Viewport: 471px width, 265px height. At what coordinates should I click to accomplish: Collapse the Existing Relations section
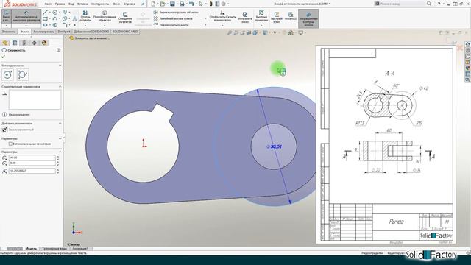(x=60, y=86)
